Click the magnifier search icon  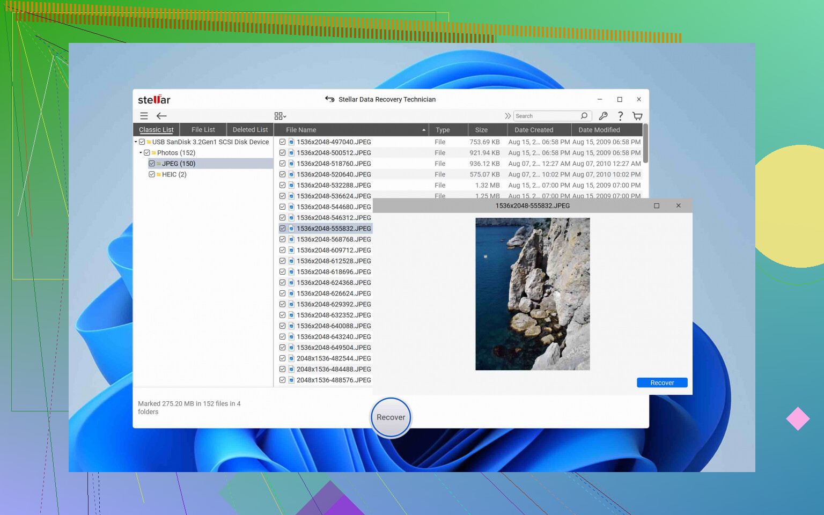(584, 116)
